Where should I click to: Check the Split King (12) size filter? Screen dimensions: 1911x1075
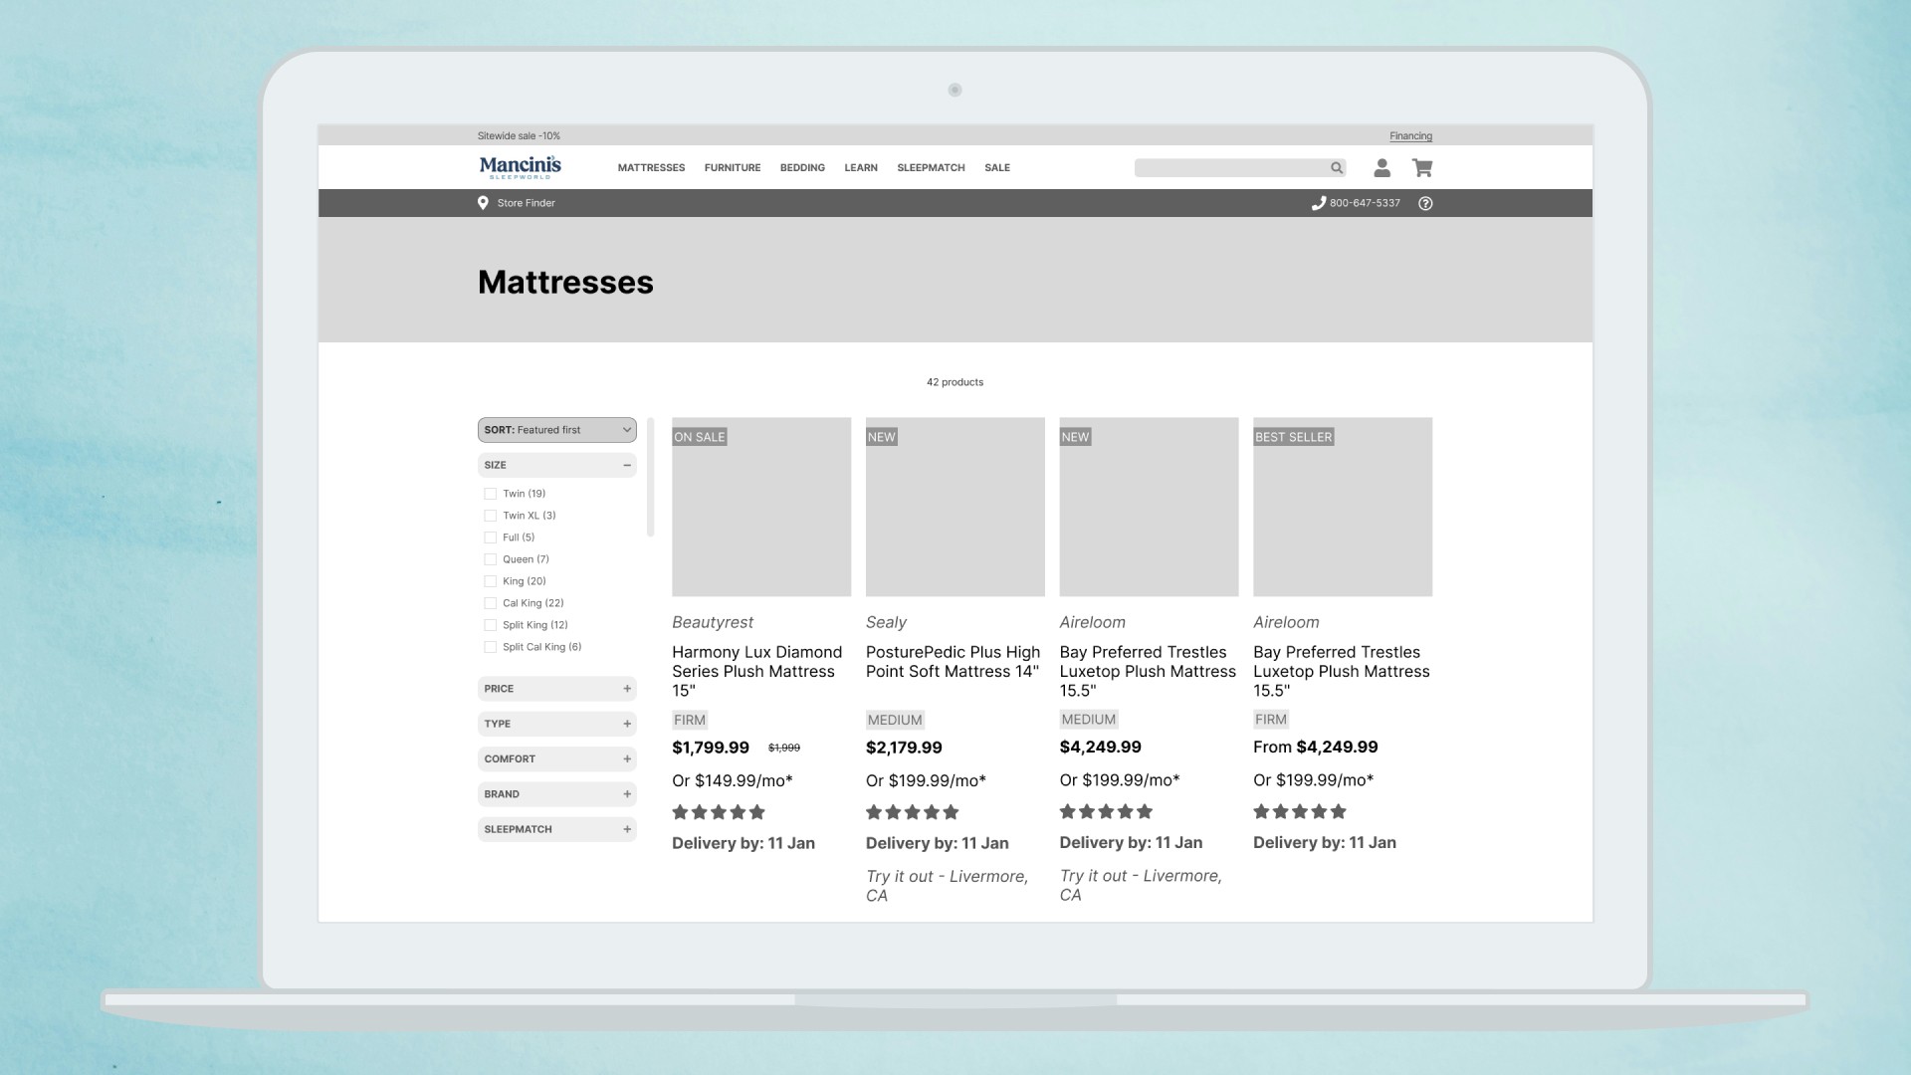point(490,625)
